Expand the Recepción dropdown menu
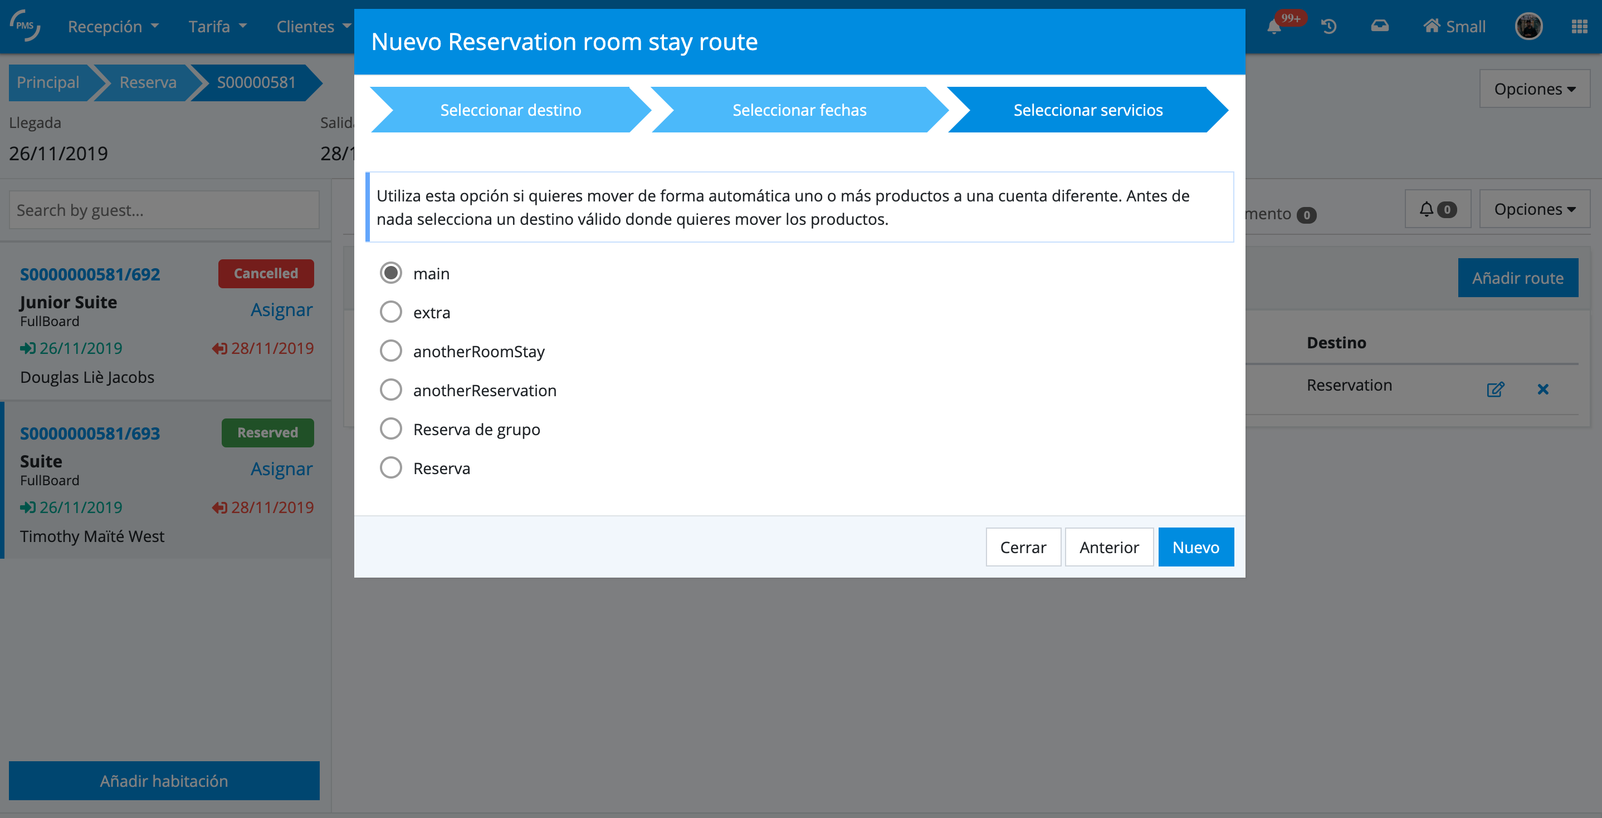Image resolution: width=1602 pixels, height=818 pixels. [113, 26]
